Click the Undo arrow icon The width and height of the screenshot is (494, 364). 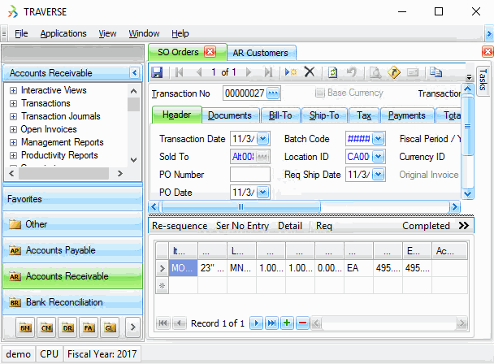click(x=352, y=72)
